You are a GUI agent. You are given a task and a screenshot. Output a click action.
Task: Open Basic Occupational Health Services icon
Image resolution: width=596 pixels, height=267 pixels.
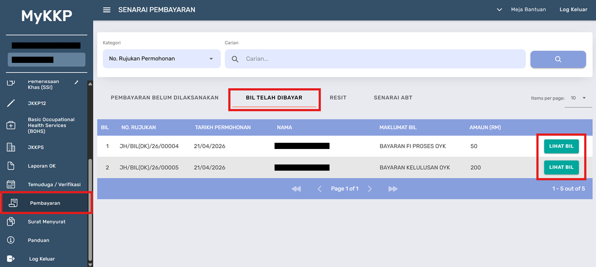click(11, 125)
